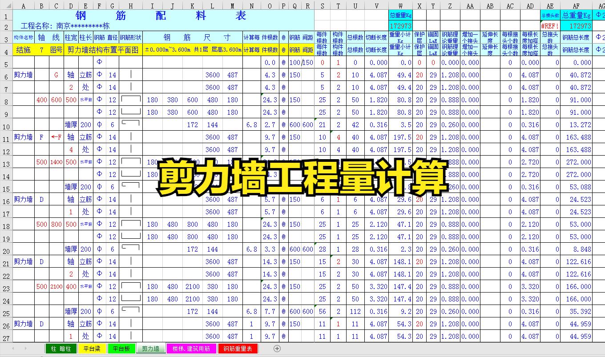
Task: Select the yellow 剪力墙结构布置平面图 cell
Action: [x=103, y=50]
